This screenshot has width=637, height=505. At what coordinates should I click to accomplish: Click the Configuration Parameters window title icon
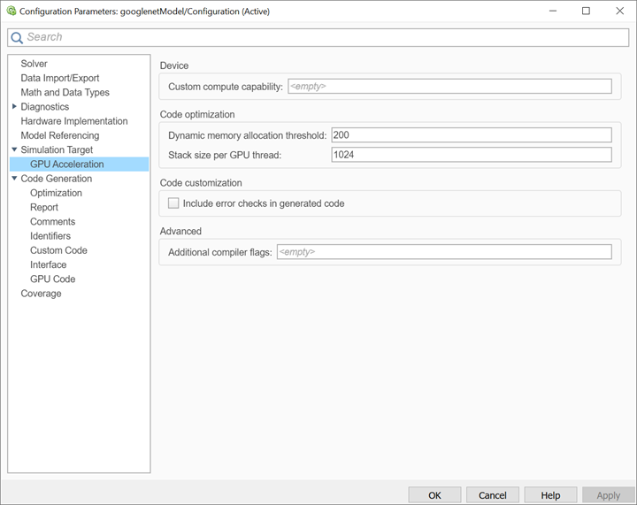tap(11, 11)
